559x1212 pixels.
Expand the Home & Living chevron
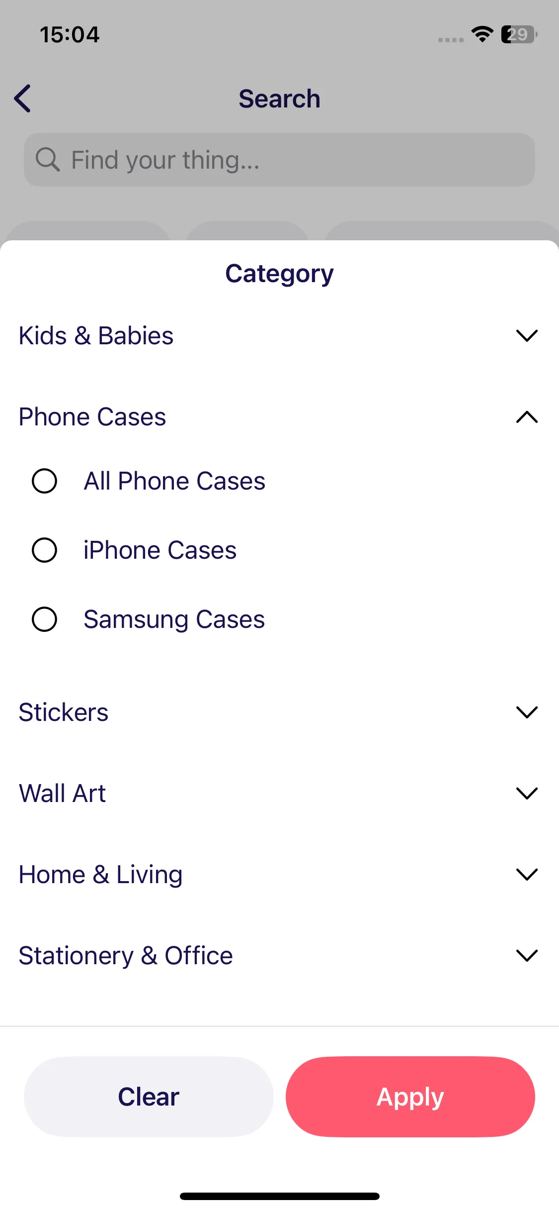(527, 874)
